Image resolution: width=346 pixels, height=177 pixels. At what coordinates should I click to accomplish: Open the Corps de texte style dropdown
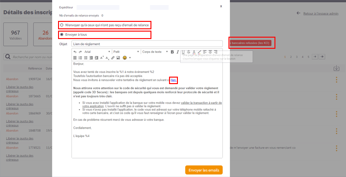[x=155, y=52]
